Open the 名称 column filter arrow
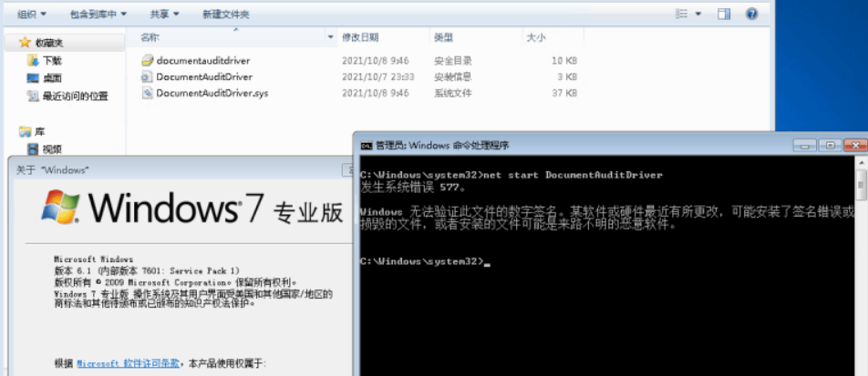Screen dimensions: 868x376 tap(331, 37)
